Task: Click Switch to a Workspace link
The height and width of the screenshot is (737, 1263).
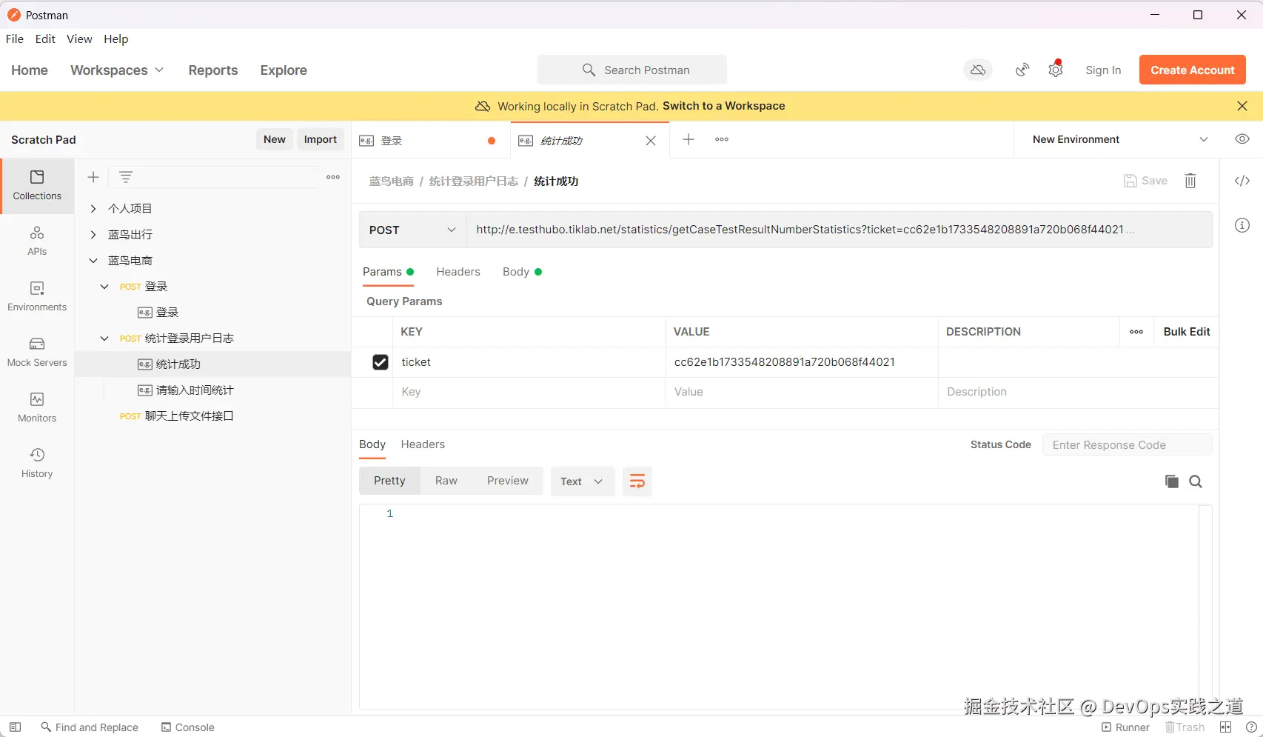Action: (x=724, y=106)
